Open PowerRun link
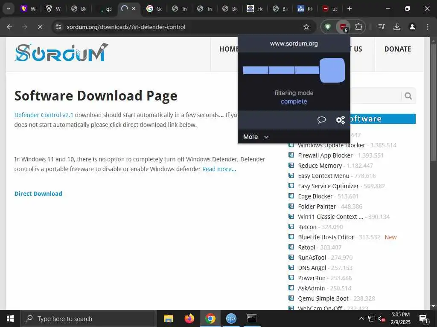The height and width of the screenshot is (327, 437). click(x=312, y=278)
